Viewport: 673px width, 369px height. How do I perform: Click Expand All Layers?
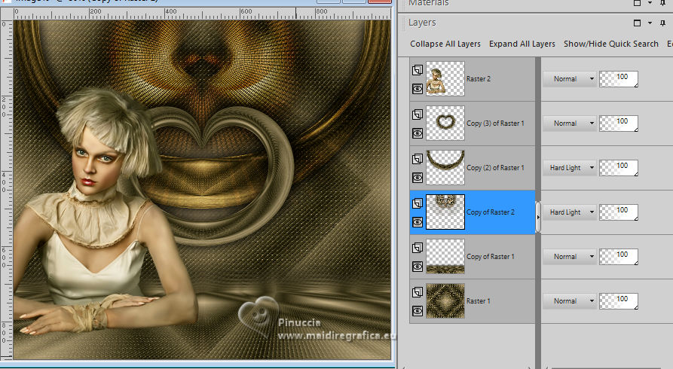point(522,44)
